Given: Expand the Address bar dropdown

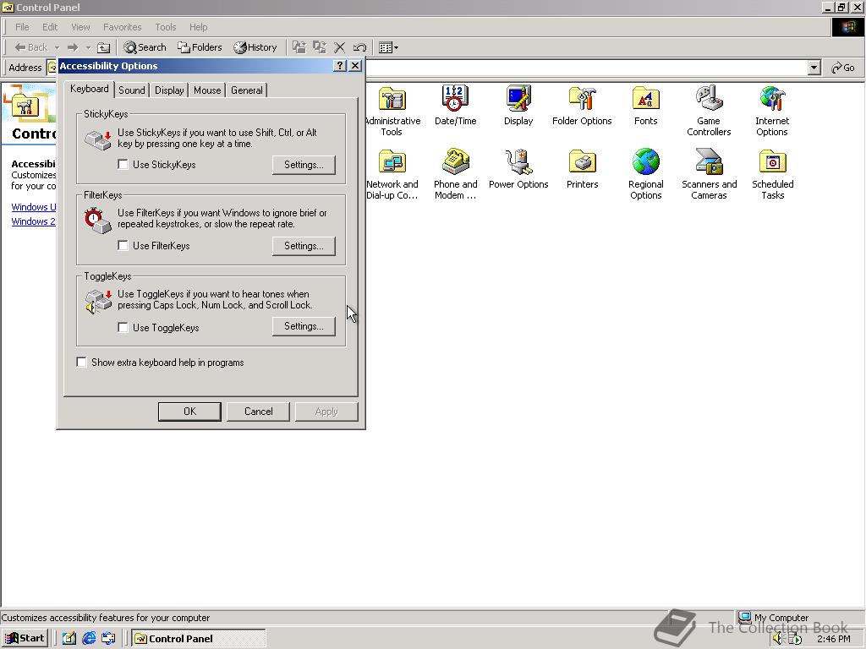Looking at the screenshot, I should pos(814,68).
